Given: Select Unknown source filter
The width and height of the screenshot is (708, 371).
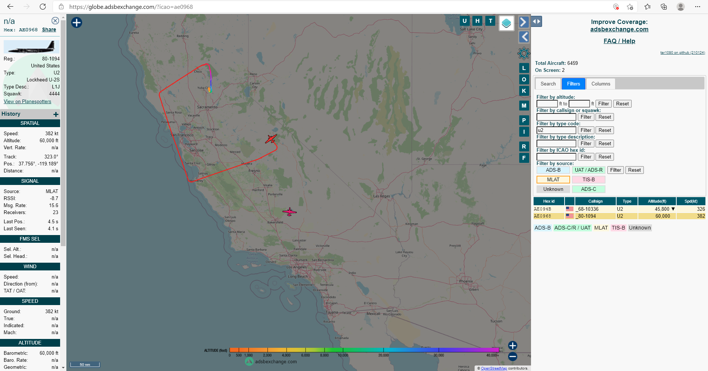Looking at the screenshot, I should pos(553,189).
